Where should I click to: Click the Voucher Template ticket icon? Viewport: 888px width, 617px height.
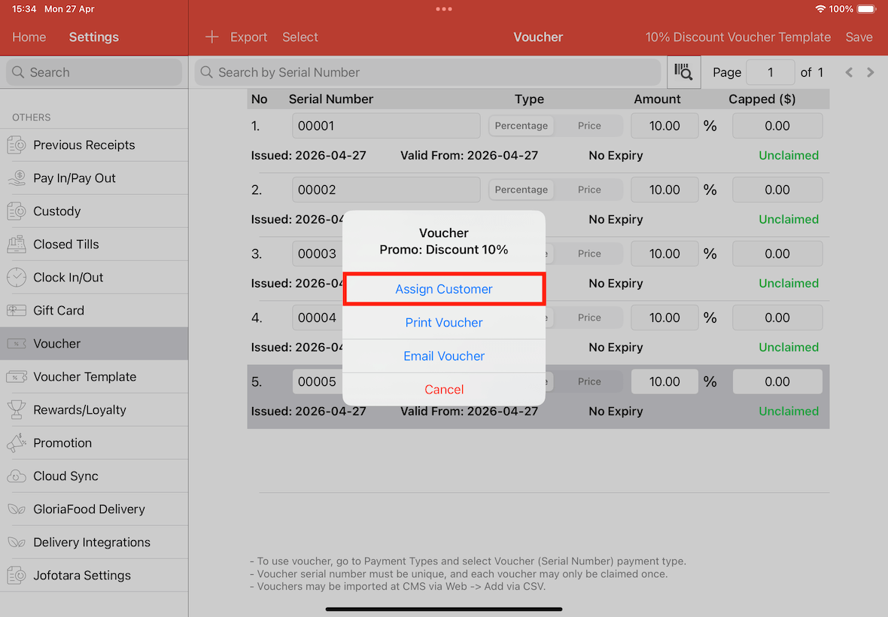click(x=17, y=377)
